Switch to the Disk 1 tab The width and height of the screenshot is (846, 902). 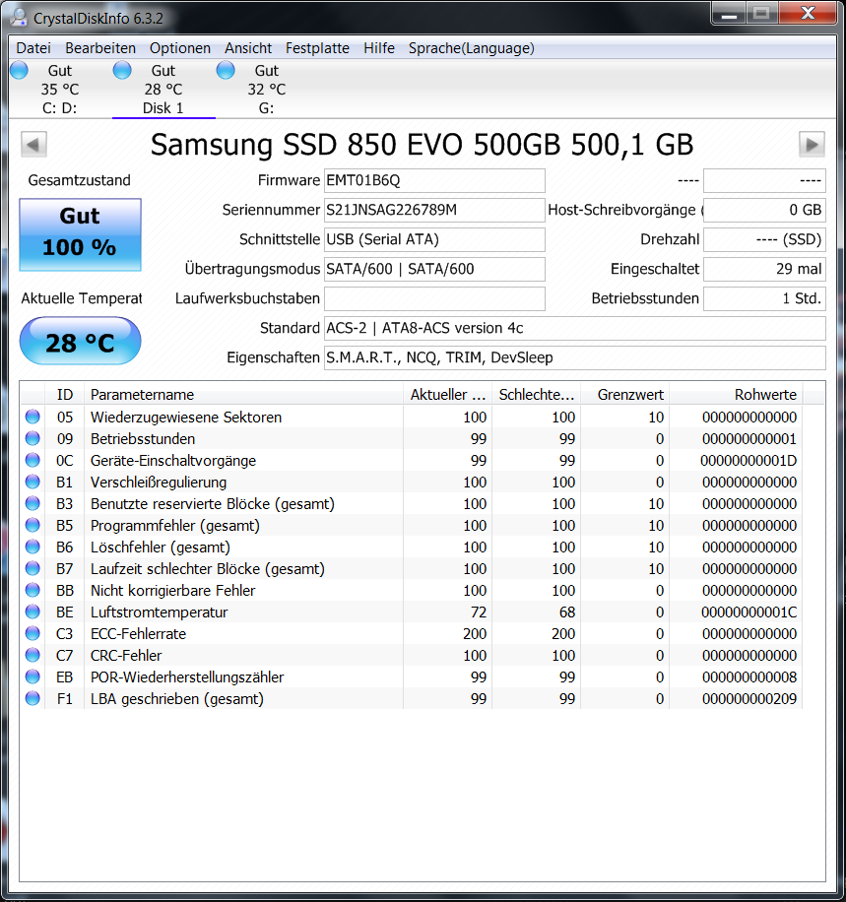click(x=163, y=90)
